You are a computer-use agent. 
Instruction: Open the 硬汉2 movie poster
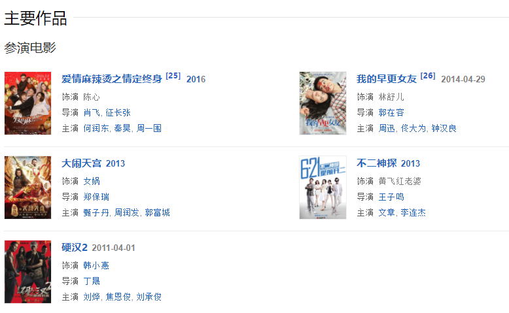[x=28, y=272]
